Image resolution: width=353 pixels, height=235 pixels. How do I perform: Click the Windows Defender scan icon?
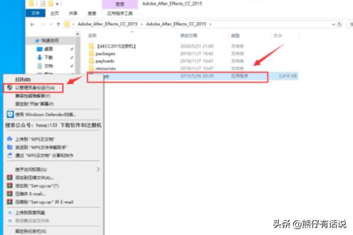(x=10, y=115)
